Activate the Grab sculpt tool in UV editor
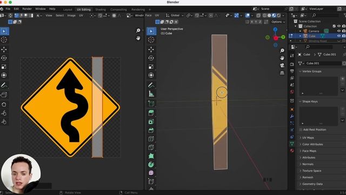 [x=4, y=105]
